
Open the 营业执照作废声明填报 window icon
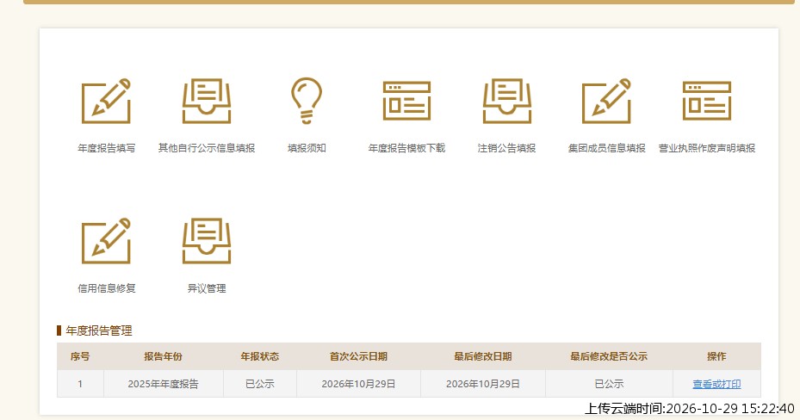coord(707,101)
